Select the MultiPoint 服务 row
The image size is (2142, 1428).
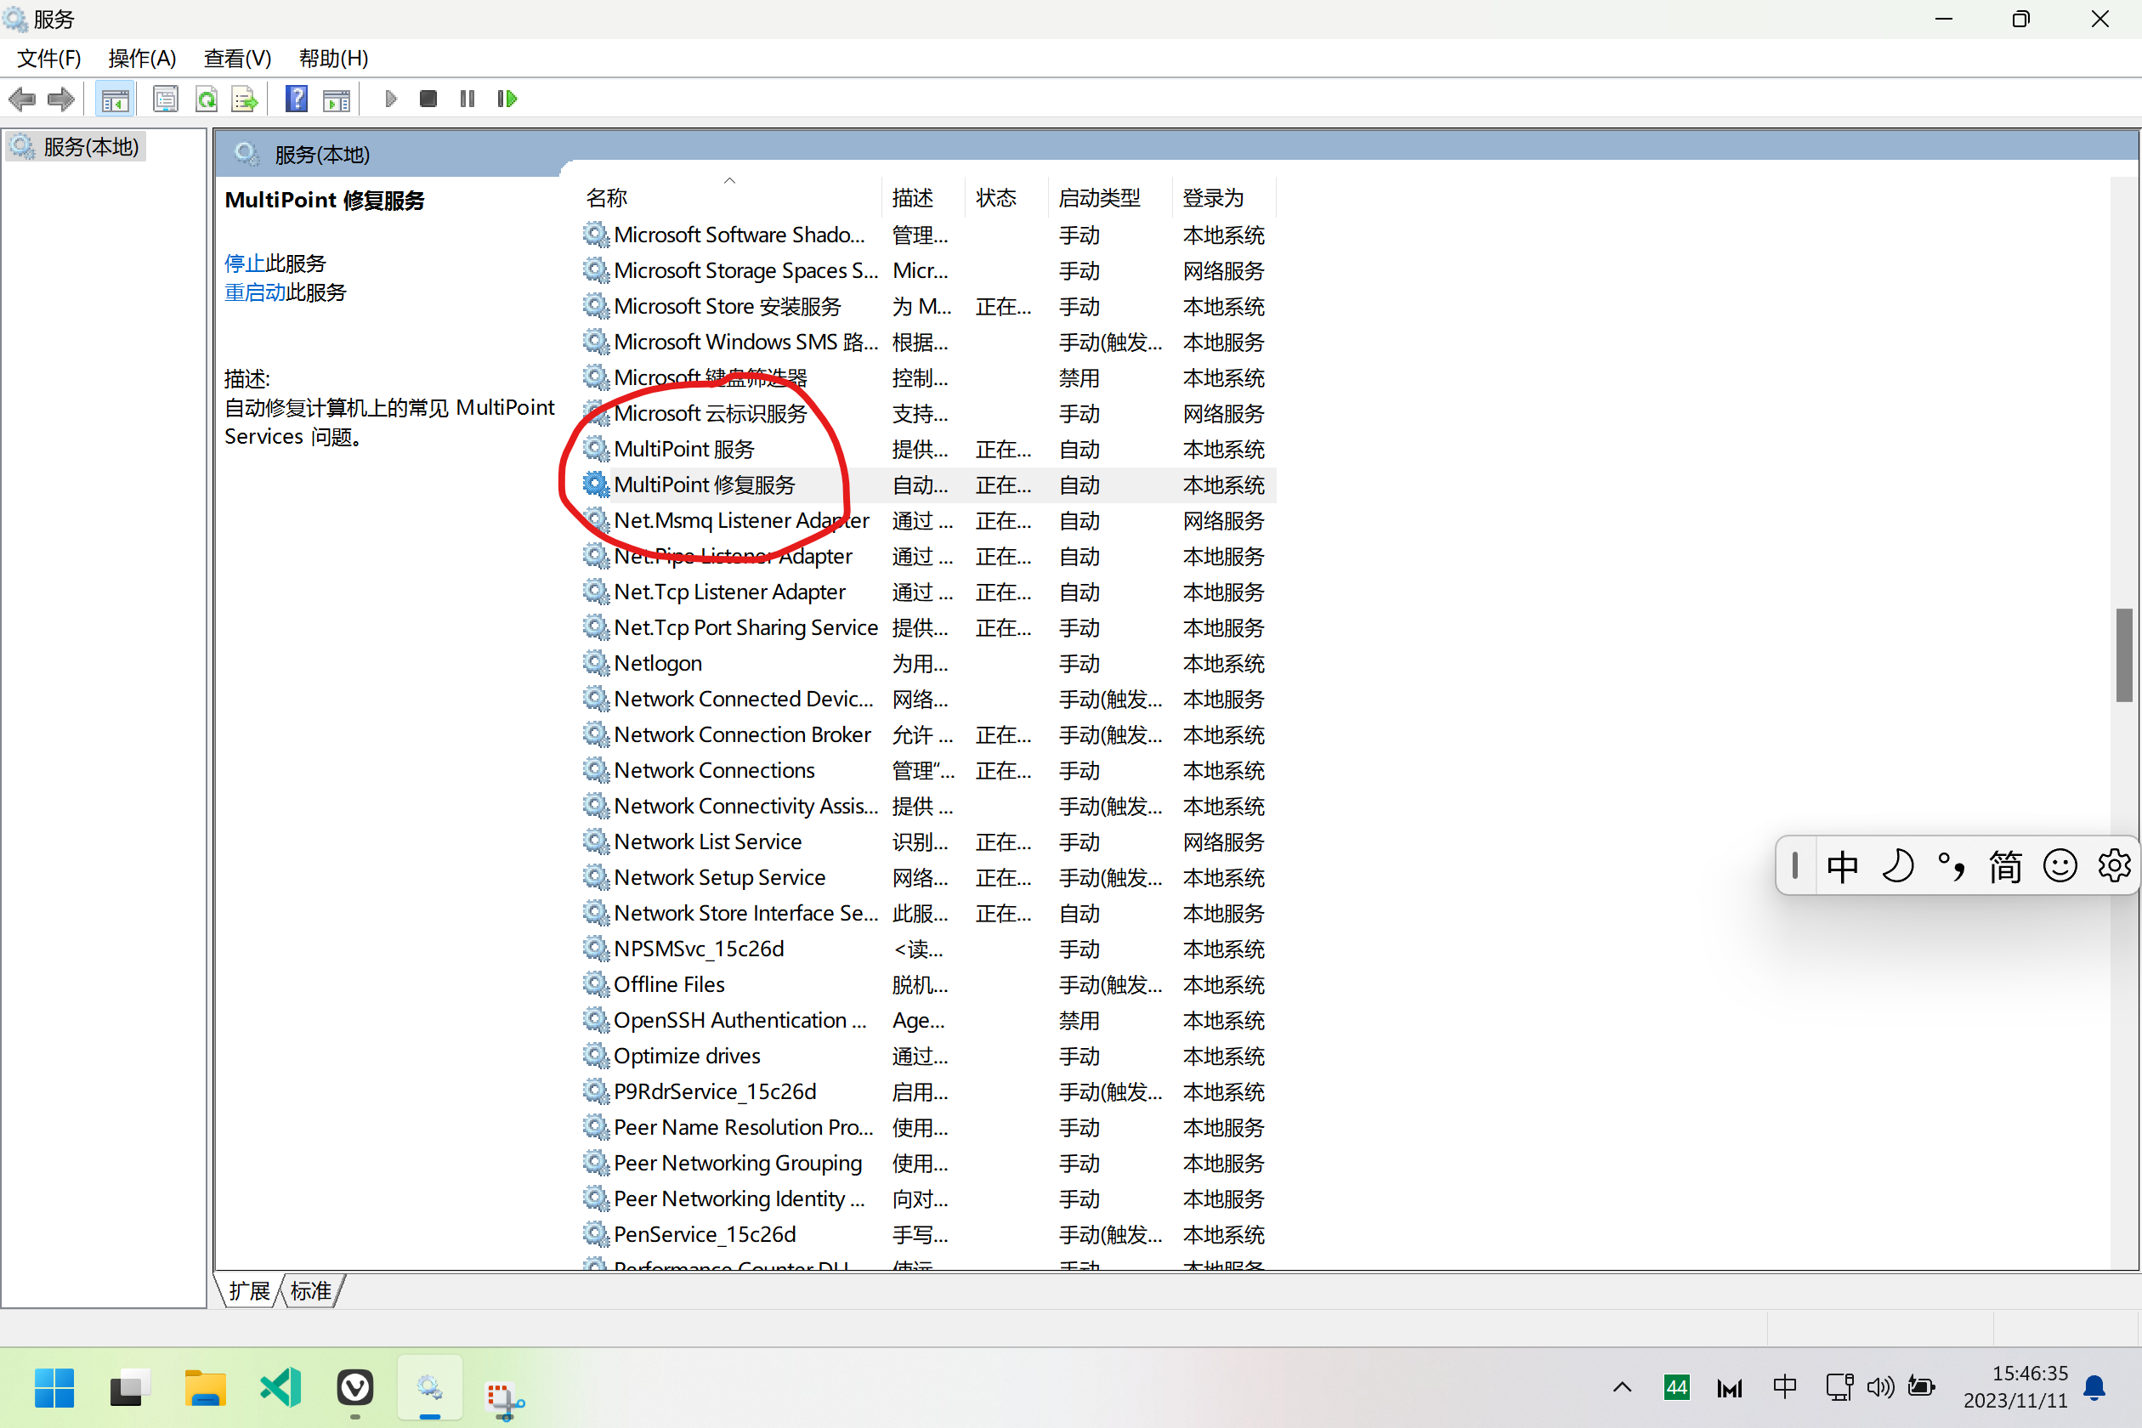pos(927,449)
